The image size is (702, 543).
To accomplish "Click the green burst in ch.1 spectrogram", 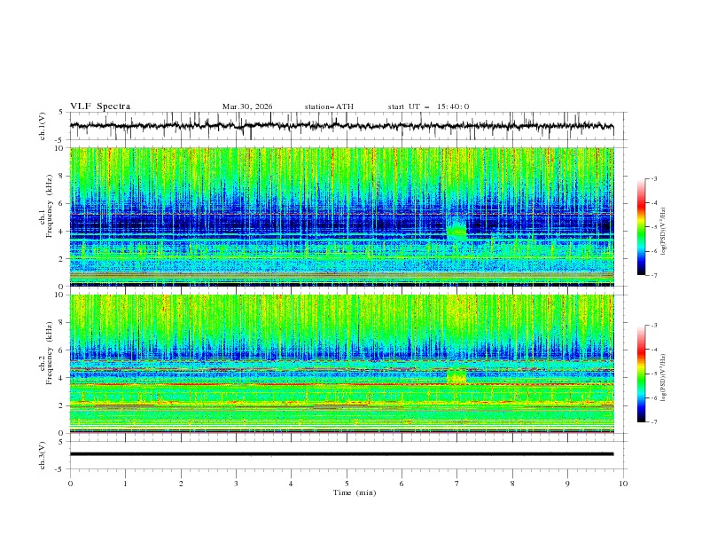I will point(456,230).
